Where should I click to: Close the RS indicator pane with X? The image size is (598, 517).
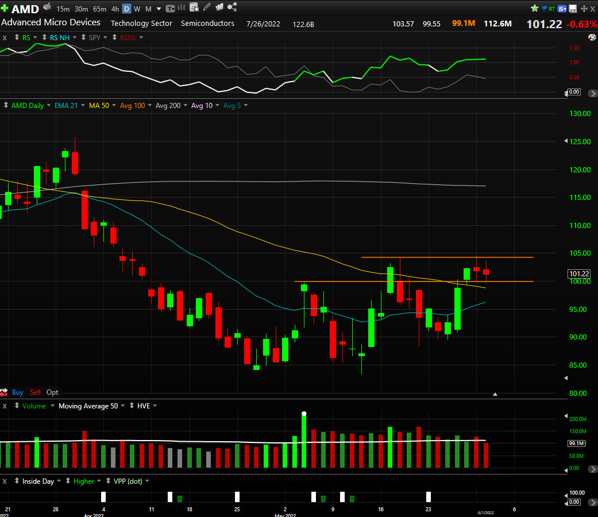[x=5, y=38]
